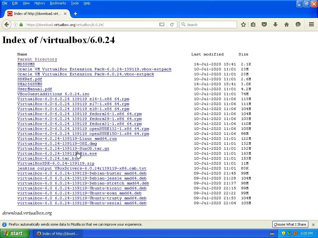Bookmark this page with the star icon
Screen dimensions: 318x238
[243, 25]
